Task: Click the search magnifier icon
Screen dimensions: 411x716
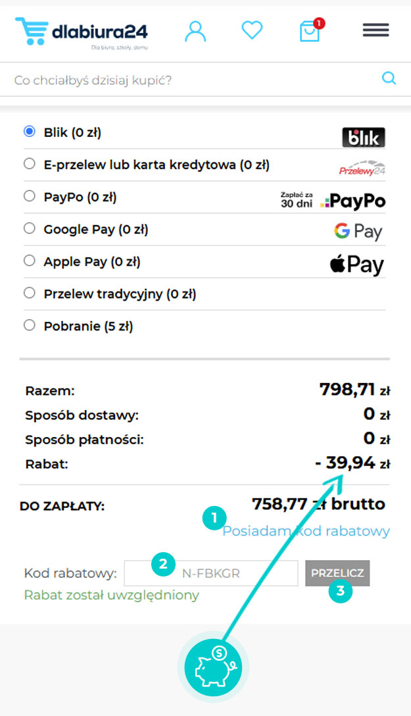Action: click(x=389, y=79)
